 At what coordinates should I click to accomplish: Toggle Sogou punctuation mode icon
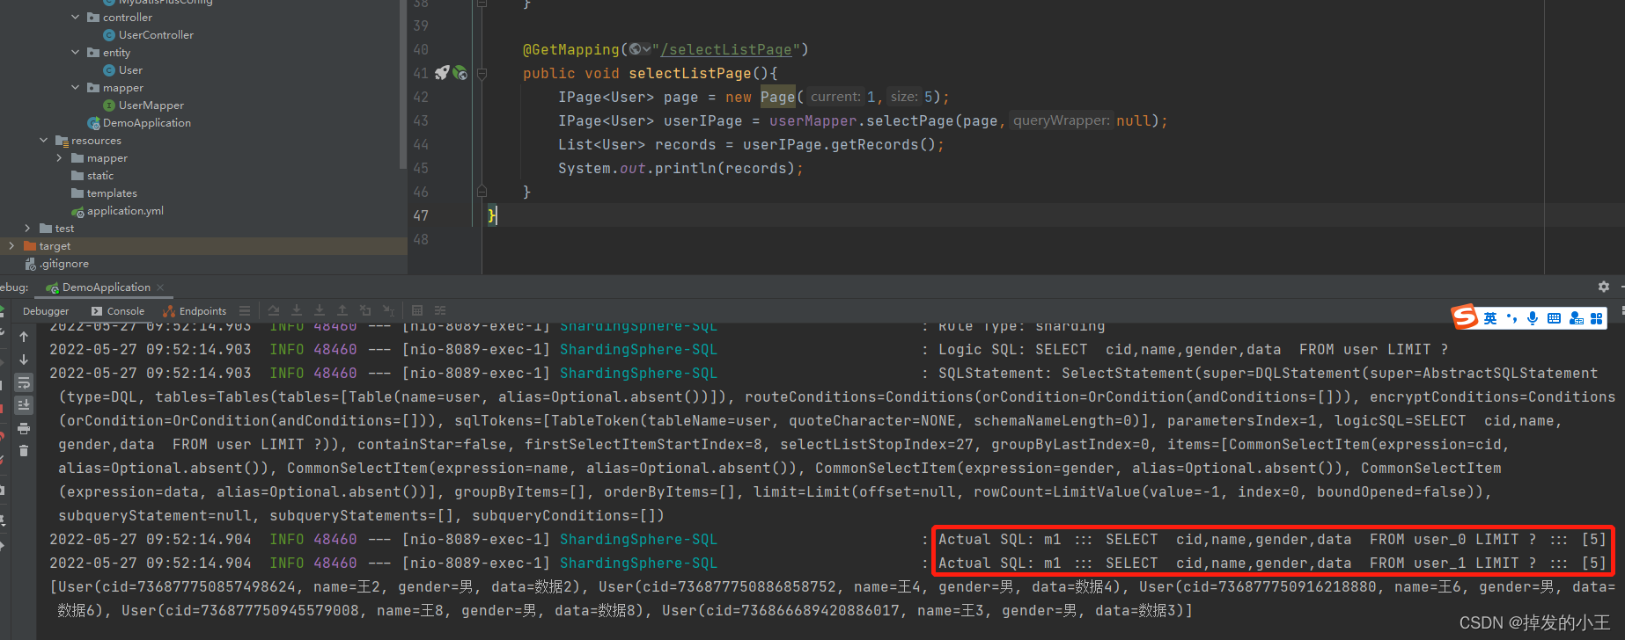pos(1511,318)
